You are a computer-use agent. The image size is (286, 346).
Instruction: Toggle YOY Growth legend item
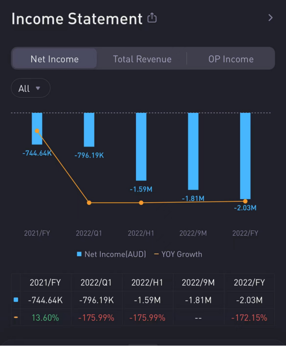178,254
